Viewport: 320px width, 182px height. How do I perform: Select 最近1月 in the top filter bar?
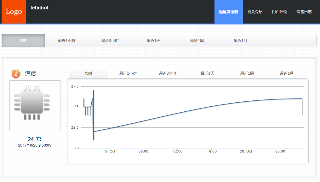240,41
